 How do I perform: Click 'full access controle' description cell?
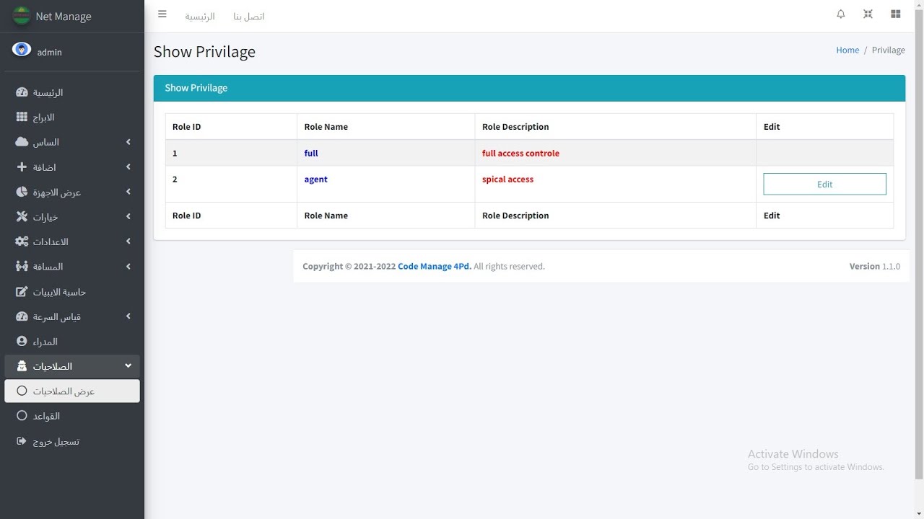coord(615,153)
